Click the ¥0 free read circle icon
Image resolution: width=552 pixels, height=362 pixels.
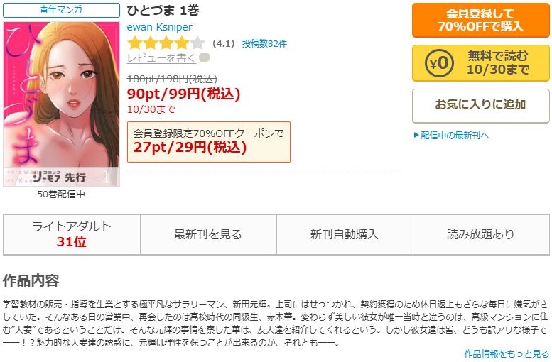(x=439, y=63)
